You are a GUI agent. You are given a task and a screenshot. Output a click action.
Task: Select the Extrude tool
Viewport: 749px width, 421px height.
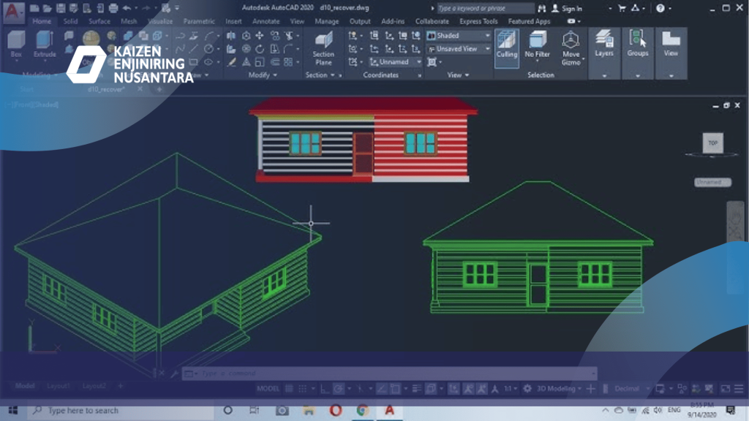point(45,44)
